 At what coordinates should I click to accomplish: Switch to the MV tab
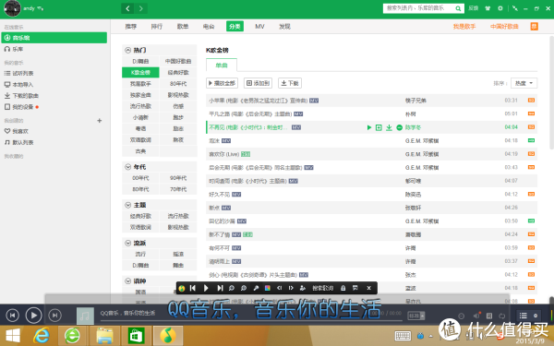[259, 27]
